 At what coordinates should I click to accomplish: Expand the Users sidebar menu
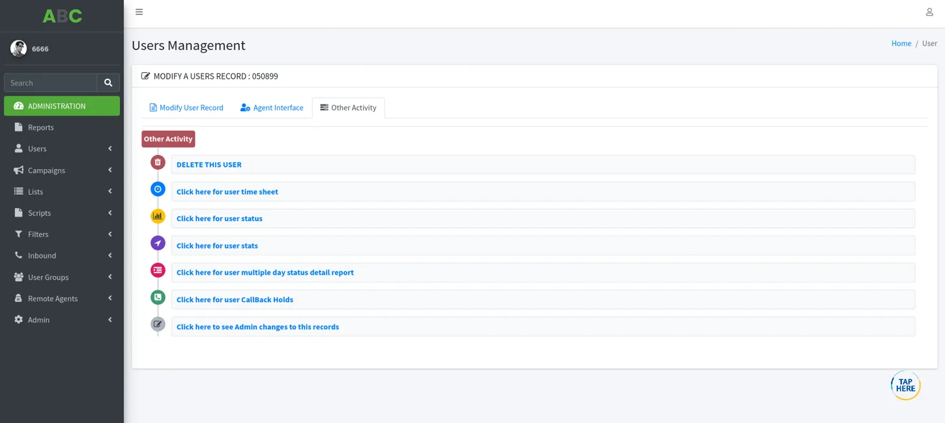tap(62, 149)
